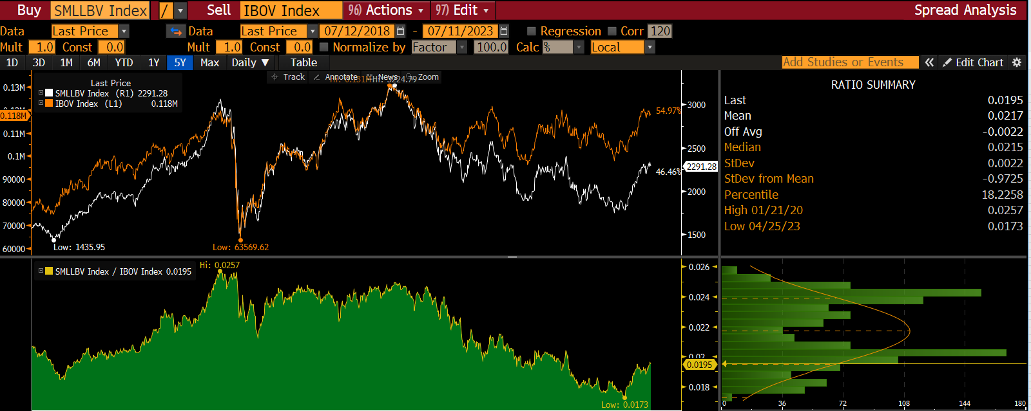Switch to the 1Y time range
Viewport: 1031px width, 411px height.
point(153,62)
